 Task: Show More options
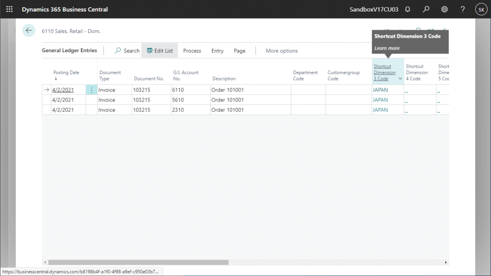pyautogui.click(x=282, y=51)
